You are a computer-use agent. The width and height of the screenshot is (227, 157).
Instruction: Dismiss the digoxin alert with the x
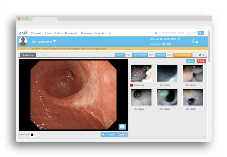(29, 48)
